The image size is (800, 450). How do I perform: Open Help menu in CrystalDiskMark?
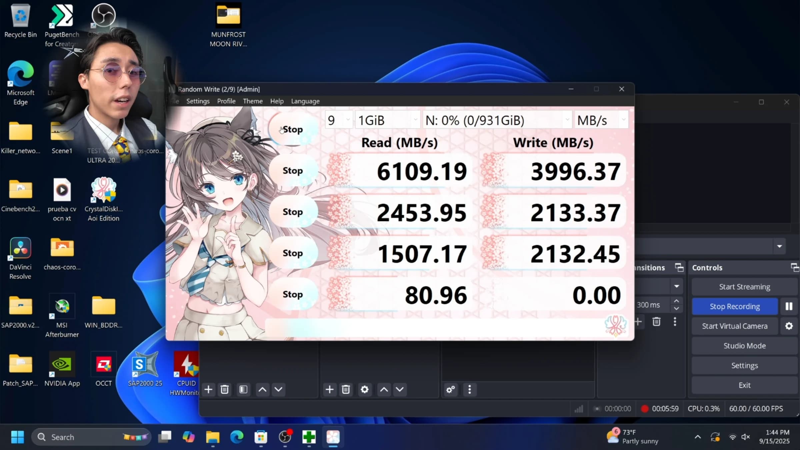coord(277,101)
